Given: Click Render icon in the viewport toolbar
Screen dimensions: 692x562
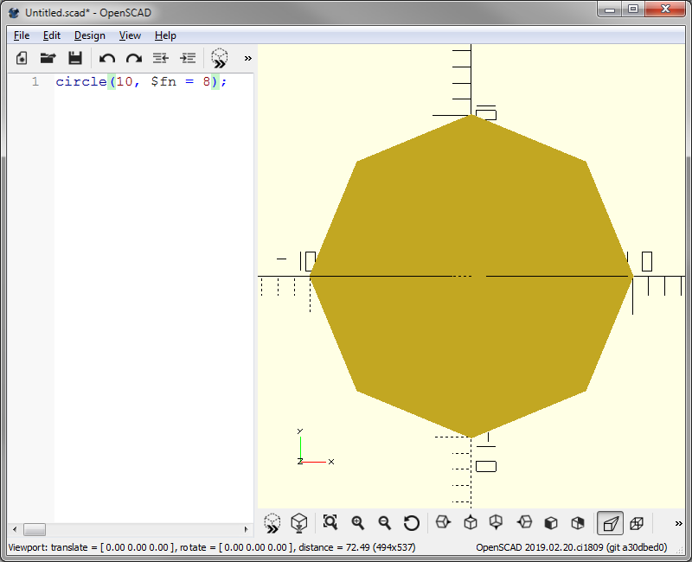Looking at the screenshot, I should pos(298,522).
